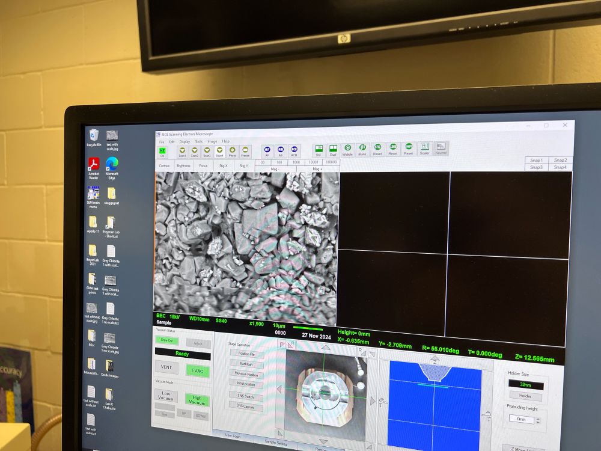Run auto focus with AF icon
The height and width of the screenshot is (451, 601).
coord(267,151)
